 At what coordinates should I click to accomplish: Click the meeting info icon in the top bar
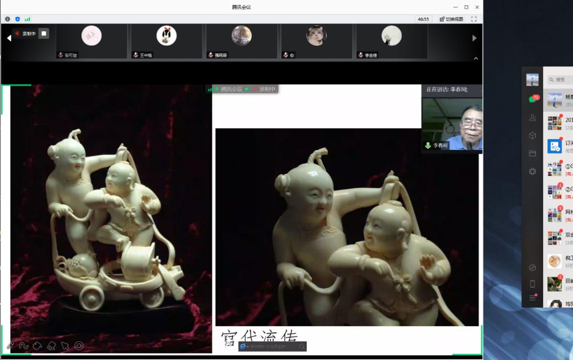8,19
